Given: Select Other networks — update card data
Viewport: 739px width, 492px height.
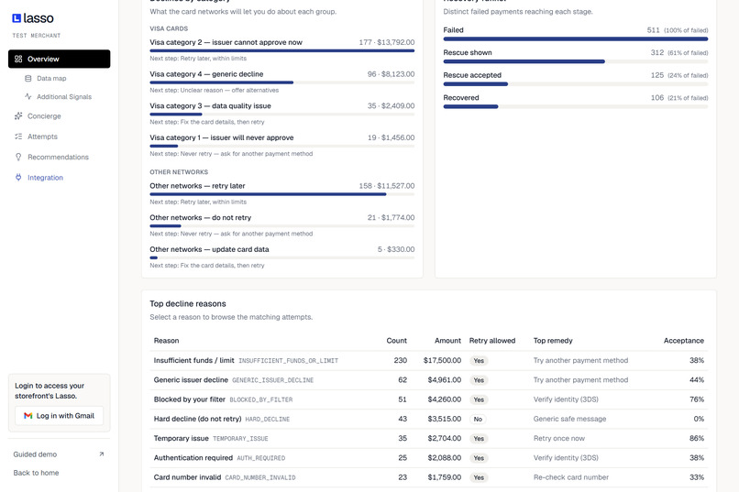Looking at the screenshot, I should pos(209,249).
